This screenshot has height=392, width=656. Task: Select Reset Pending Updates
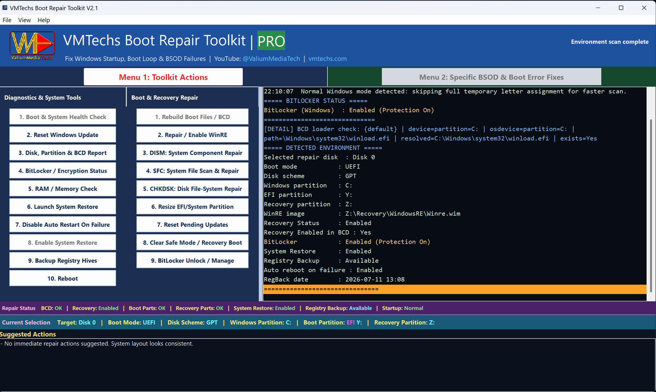(192, 225)
